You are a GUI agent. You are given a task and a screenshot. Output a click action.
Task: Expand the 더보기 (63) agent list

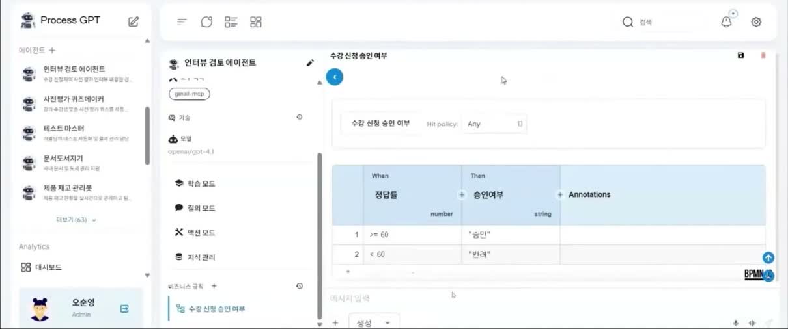pyautogui.click(x=76, y=220)
